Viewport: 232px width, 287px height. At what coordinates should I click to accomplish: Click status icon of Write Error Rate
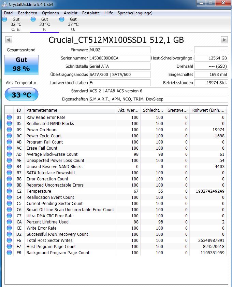(9, 228)
